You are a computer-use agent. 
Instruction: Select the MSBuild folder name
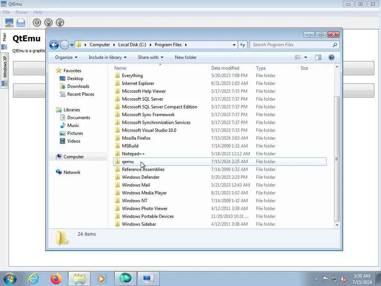click(130, 146)
